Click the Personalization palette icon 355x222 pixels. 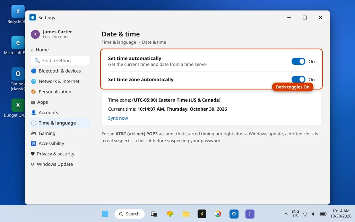34,92
